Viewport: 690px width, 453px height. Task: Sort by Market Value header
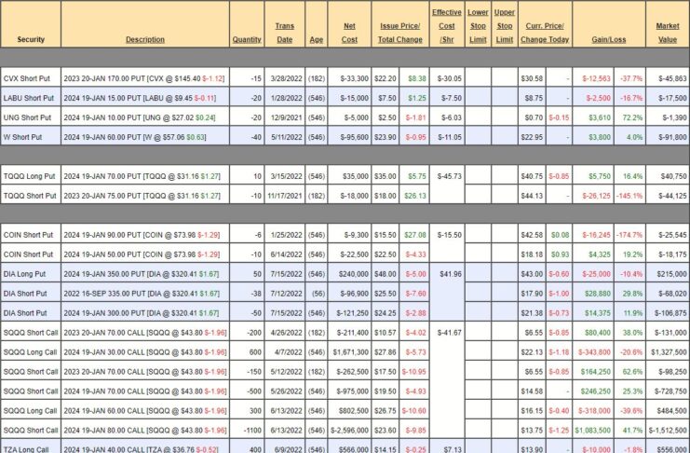coord(667,33)
